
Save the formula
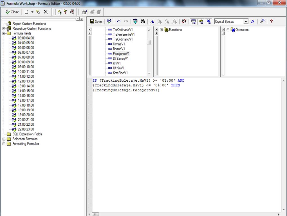(x=96, y=22)
